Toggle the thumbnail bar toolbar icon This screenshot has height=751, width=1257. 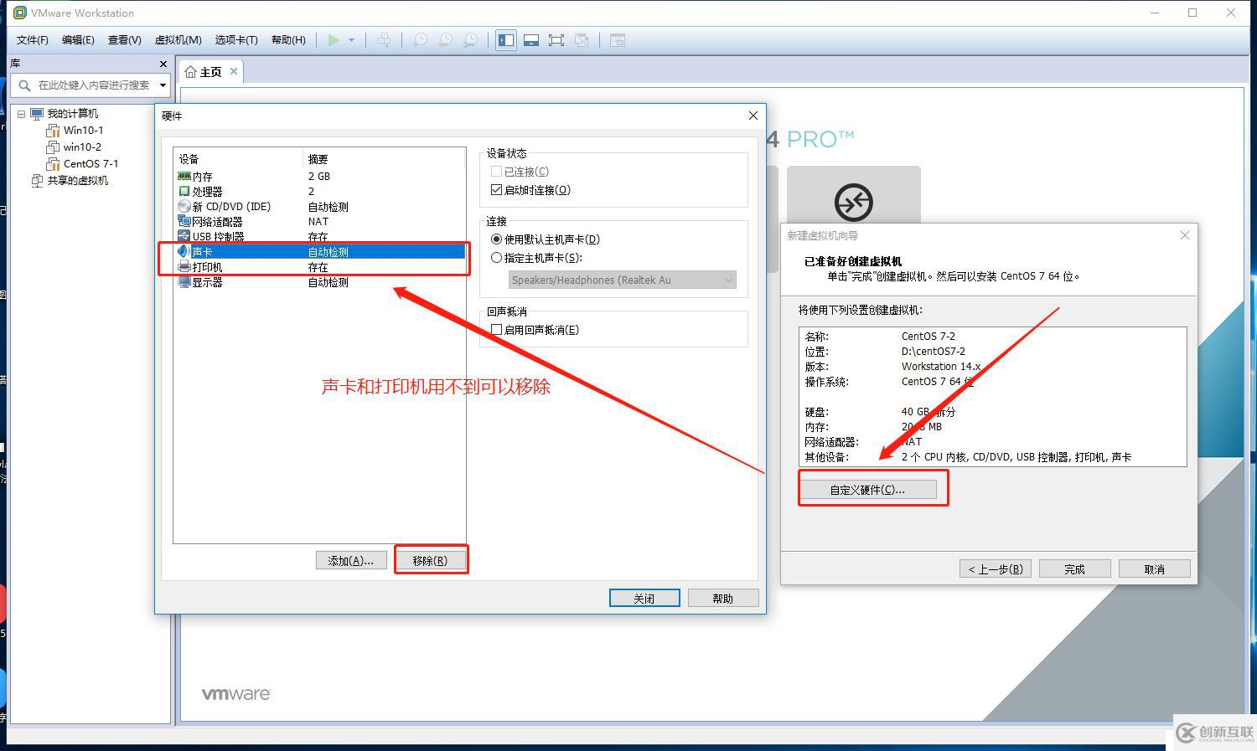(531, 40)
